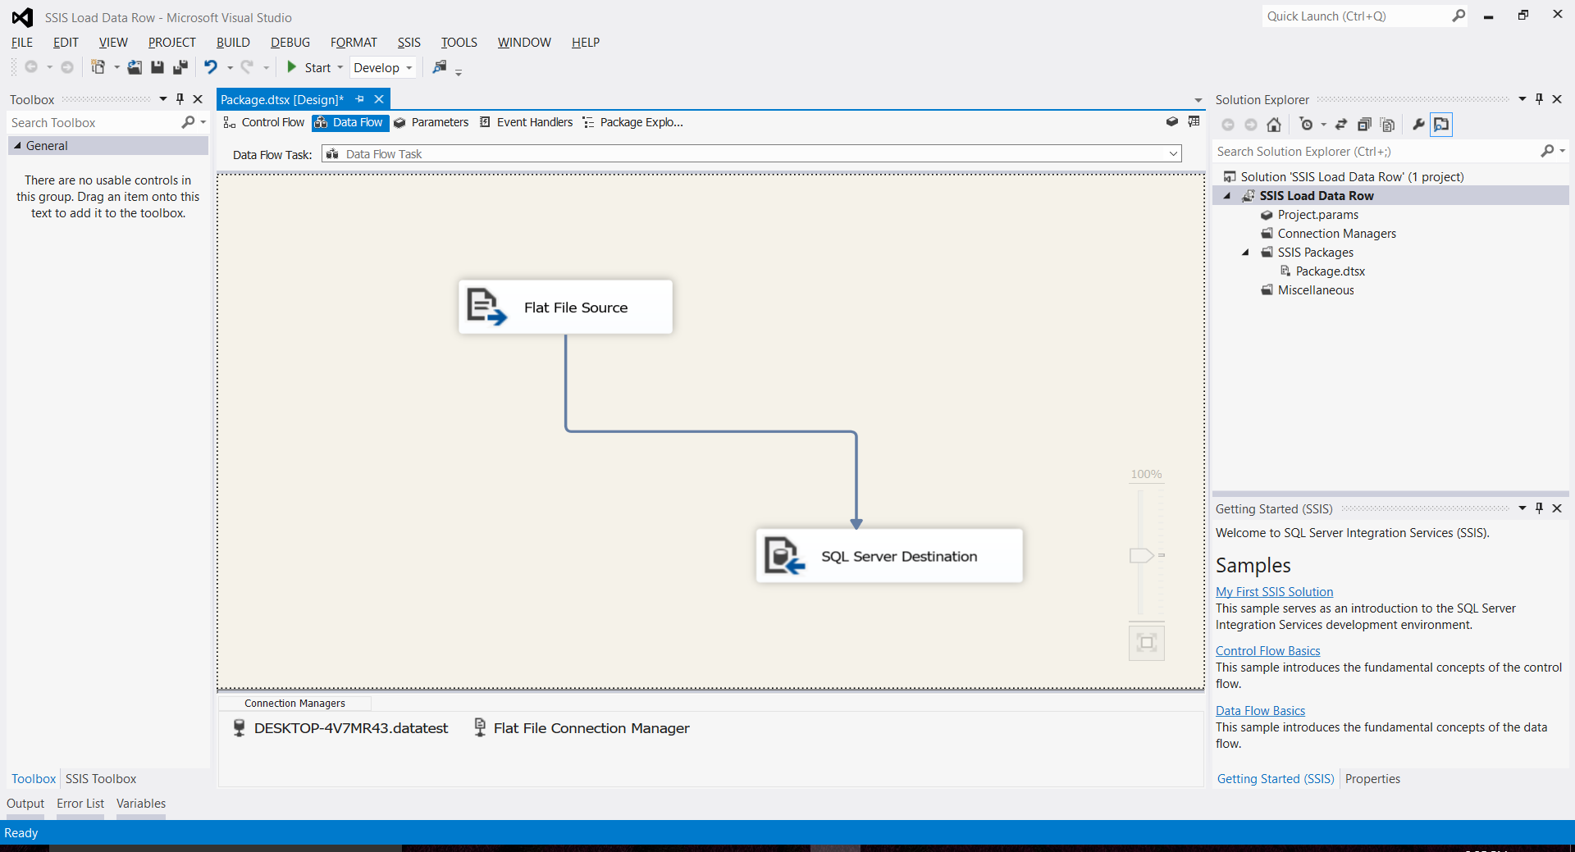Open the Package Explorer tab

click(632, 122)
